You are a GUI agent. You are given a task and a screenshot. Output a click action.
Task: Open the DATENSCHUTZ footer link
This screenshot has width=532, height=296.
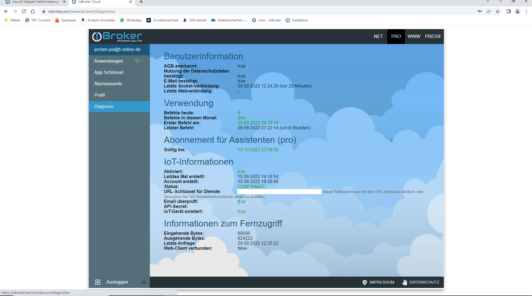click(x=421, y=282)
